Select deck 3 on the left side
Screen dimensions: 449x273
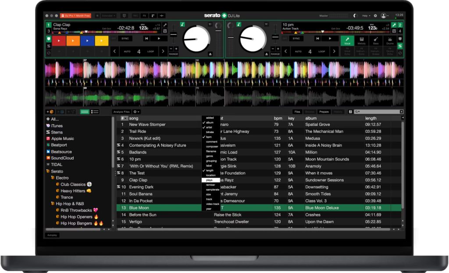point(48,31)
